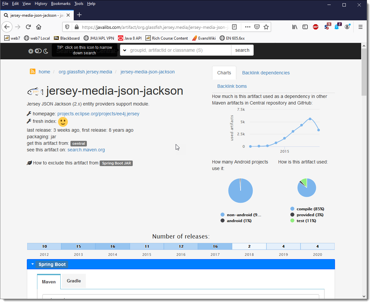Toggle the light/dark theme switch
This screenshot has width=372, height=304.
pyautogui.click(x=38, y=51)
